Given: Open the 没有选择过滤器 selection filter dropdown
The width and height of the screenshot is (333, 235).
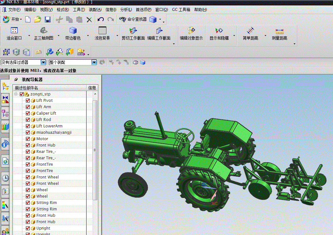Looking at the screenshot, I should (43, 62).
